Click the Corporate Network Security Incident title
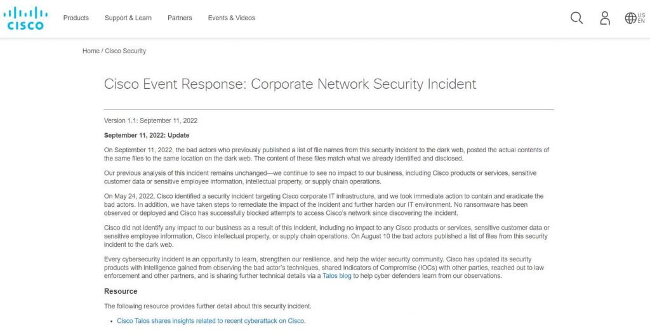 pos(290,84)
